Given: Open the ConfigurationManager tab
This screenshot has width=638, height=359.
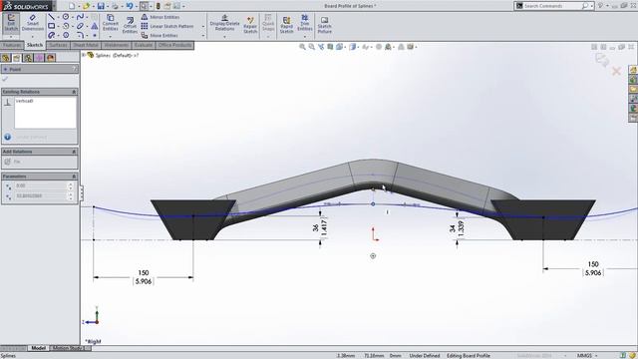Looking at the screenshot, I should point(28,58).
